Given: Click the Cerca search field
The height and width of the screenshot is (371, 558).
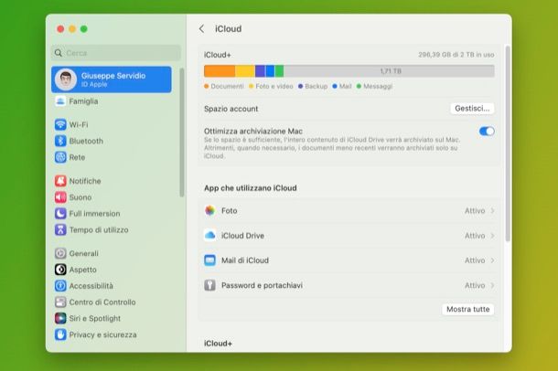Looking at the screenshot, I should [x=115, y=53].
